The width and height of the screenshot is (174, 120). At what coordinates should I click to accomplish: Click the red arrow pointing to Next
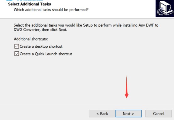tap(127, 87)
